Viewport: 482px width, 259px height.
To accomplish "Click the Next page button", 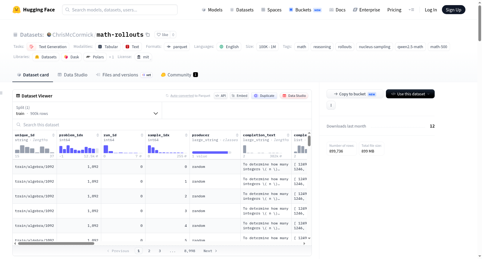I will tap(210, 251).
